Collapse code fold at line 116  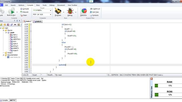[x=31, y=31]
